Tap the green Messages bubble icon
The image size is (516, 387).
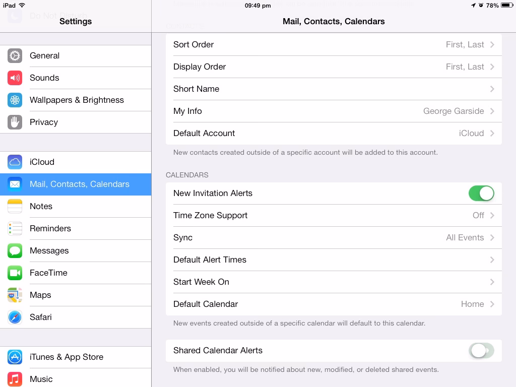tap(15, 251)
